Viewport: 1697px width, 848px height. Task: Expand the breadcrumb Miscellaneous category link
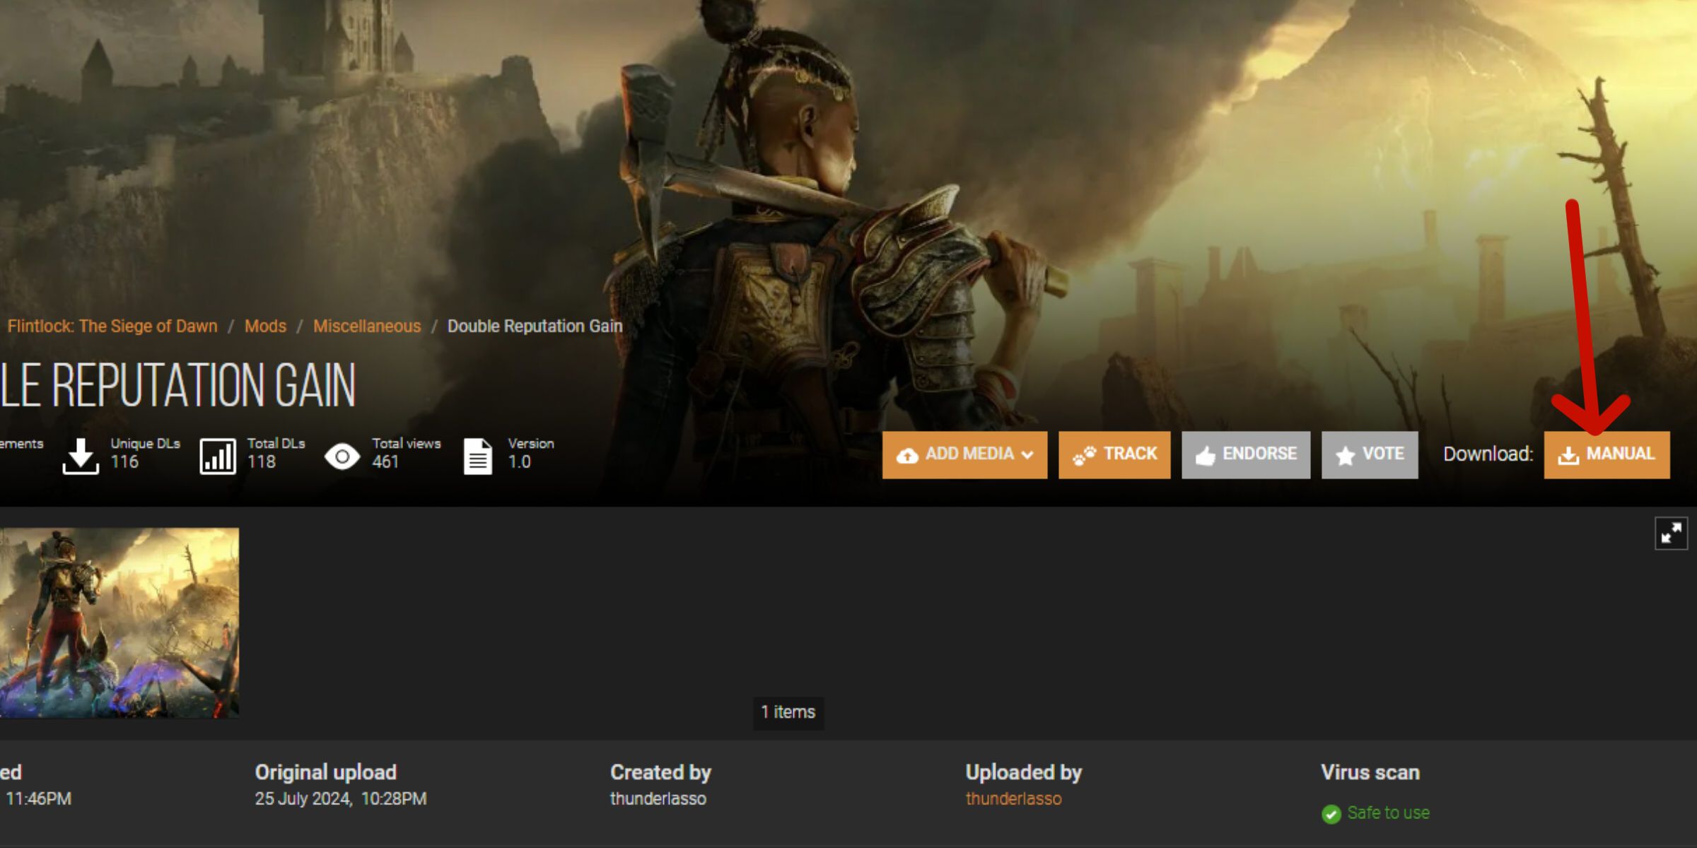pos(365,324)
